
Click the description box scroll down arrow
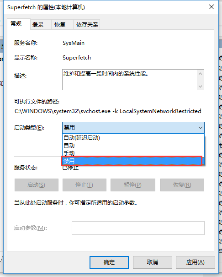coord(200,86)
